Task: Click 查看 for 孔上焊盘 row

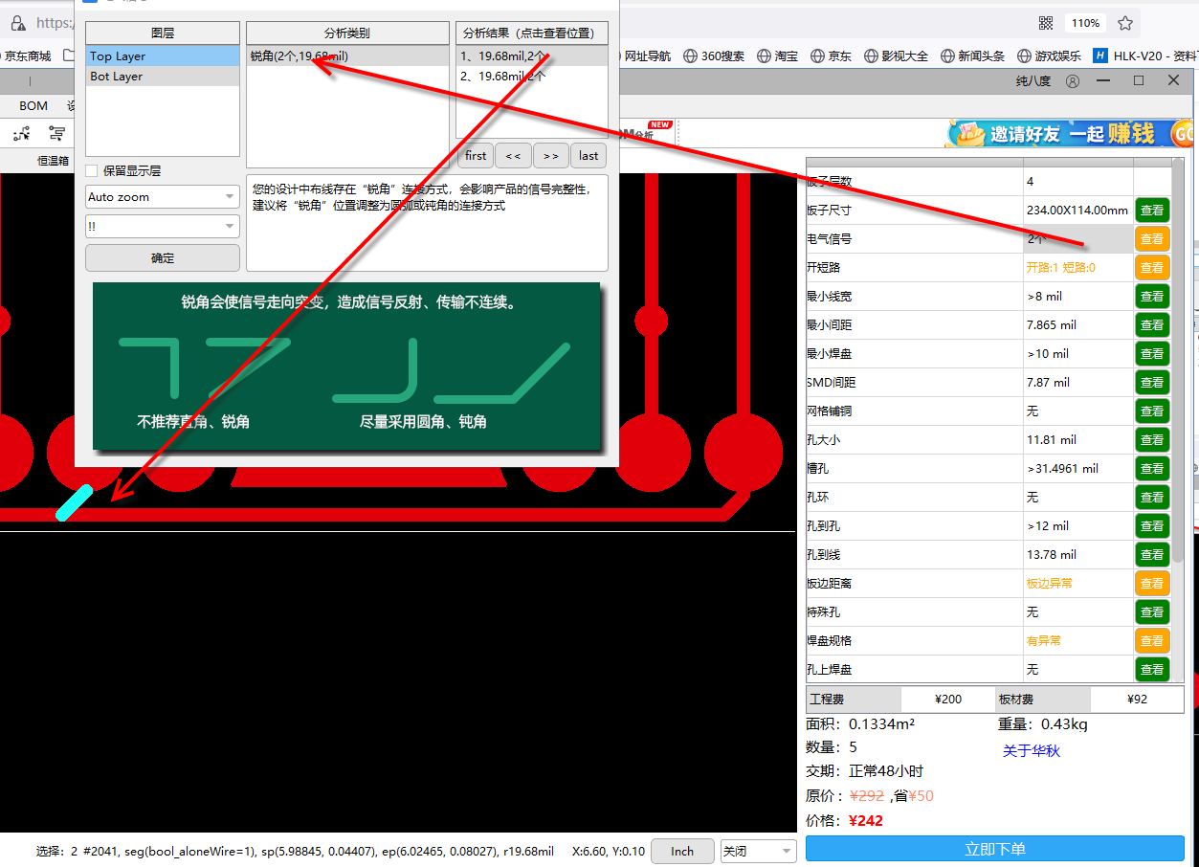Action: point(1152,670)
